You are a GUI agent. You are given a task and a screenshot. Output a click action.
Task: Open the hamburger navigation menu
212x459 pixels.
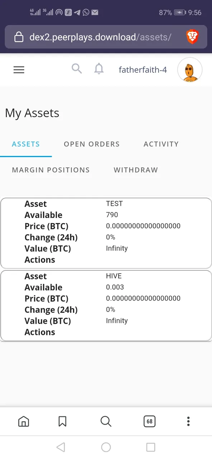pos(19,70)
